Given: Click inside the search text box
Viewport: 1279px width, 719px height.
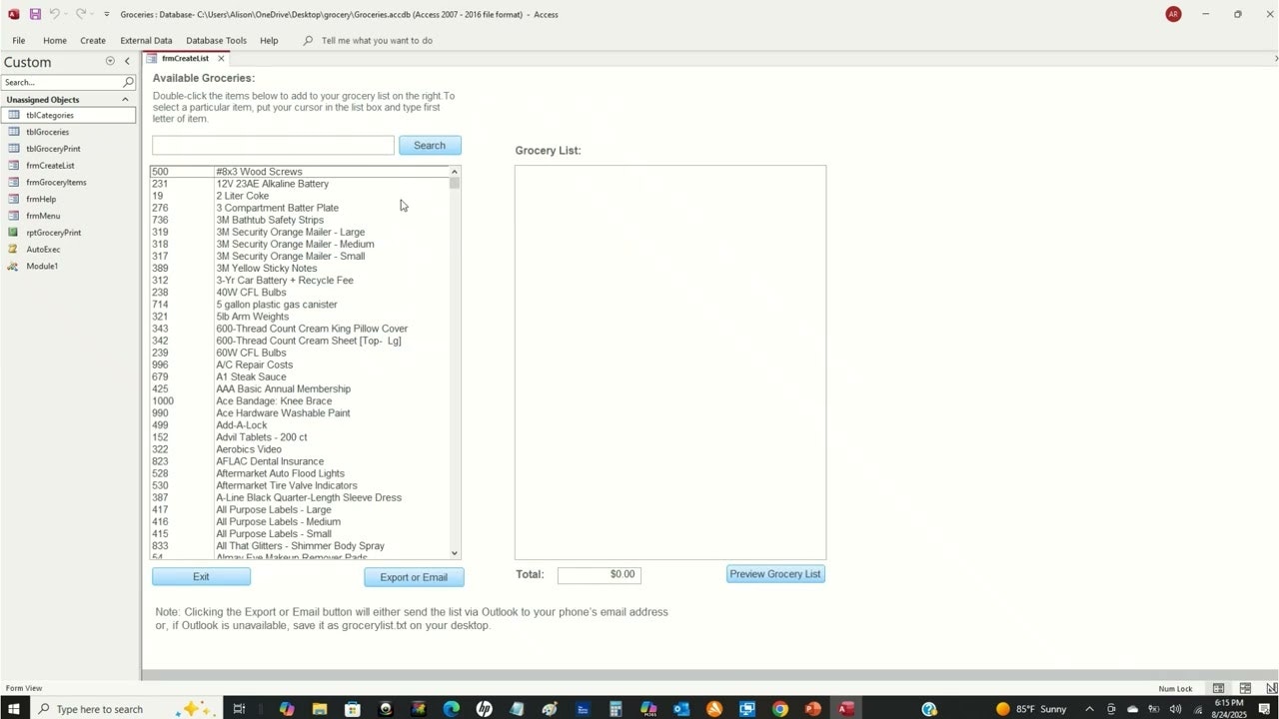Looking at the screenshot, I should click(272, 145).
